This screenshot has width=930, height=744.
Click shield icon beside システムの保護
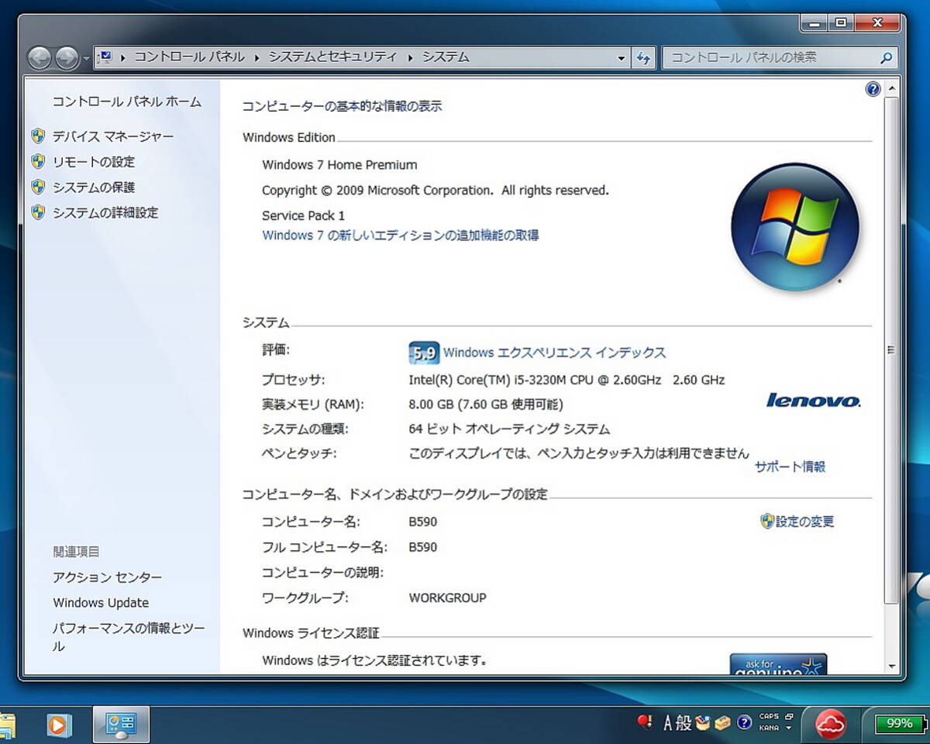[38, 188]
